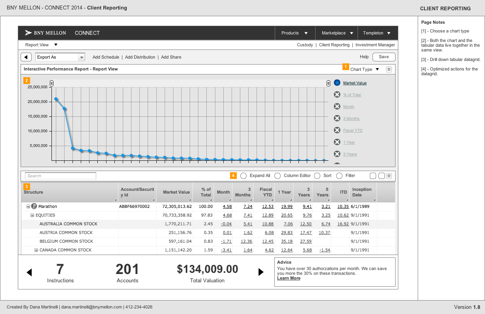The height and width of the screenshot is (314, 485).
Task: Open Structure column header menu corner arrow
Action: pos(116,200)
